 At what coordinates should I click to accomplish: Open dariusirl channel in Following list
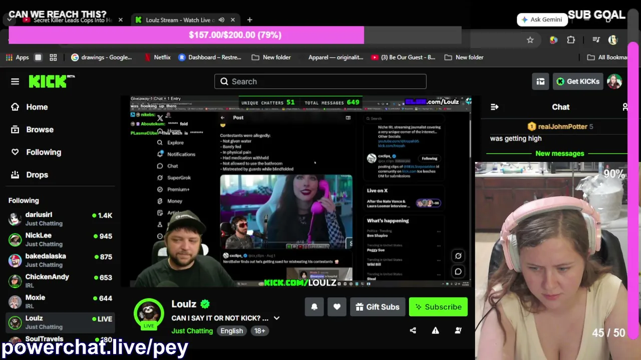tap(60, 218)
